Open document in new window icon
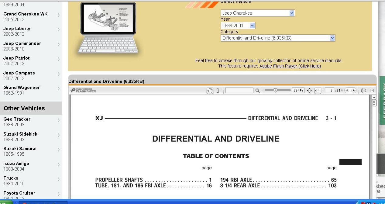 [372, 91]
